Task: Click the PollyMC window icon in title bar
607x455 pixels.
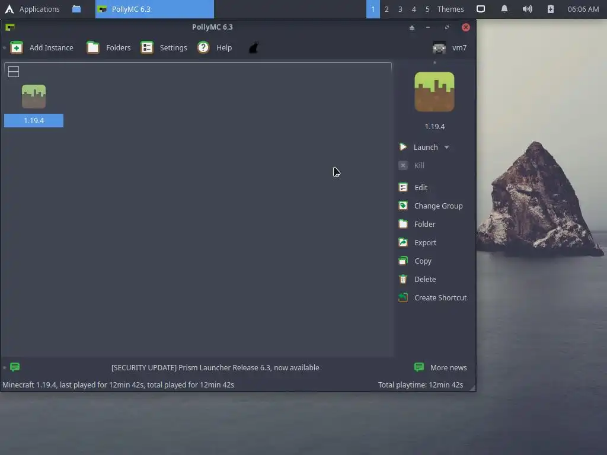Action: click(x=10, y=27)
